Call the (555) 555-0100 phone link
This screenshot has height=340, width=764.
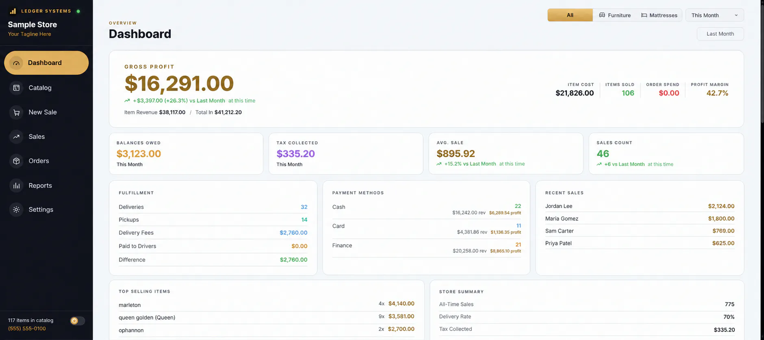coord(27,329)
